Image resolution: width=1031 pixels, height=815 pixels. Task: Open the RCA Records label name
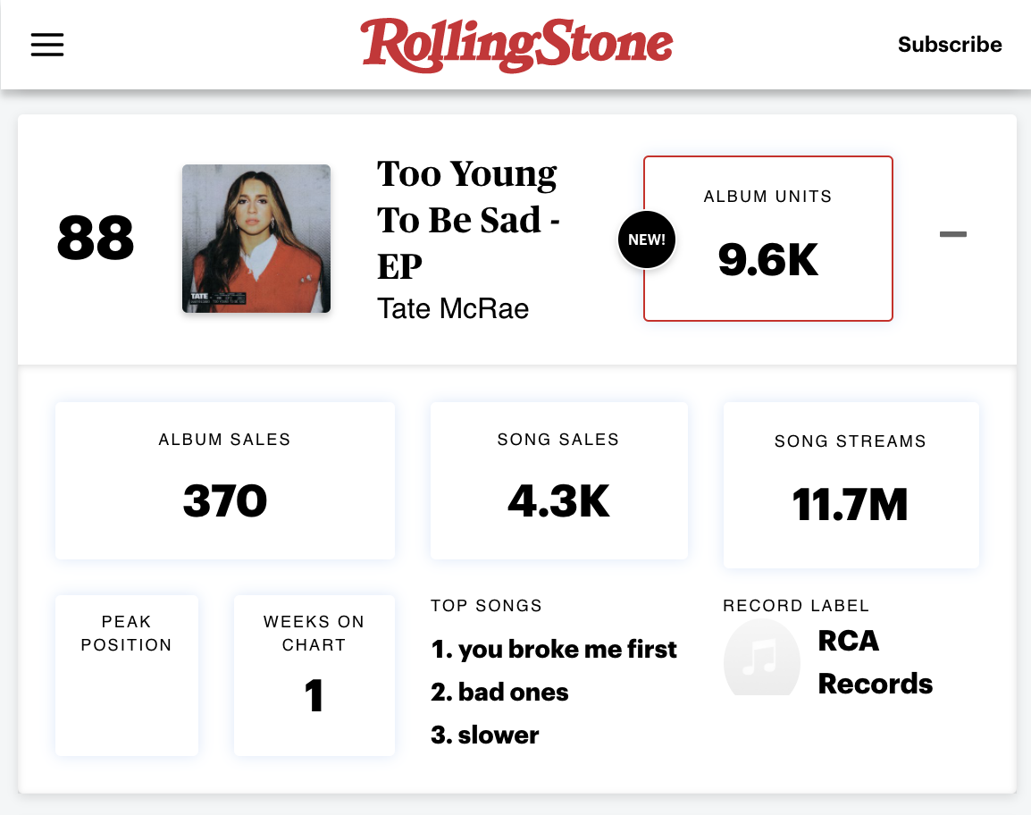pyautogui.click(x=874, y=662)
